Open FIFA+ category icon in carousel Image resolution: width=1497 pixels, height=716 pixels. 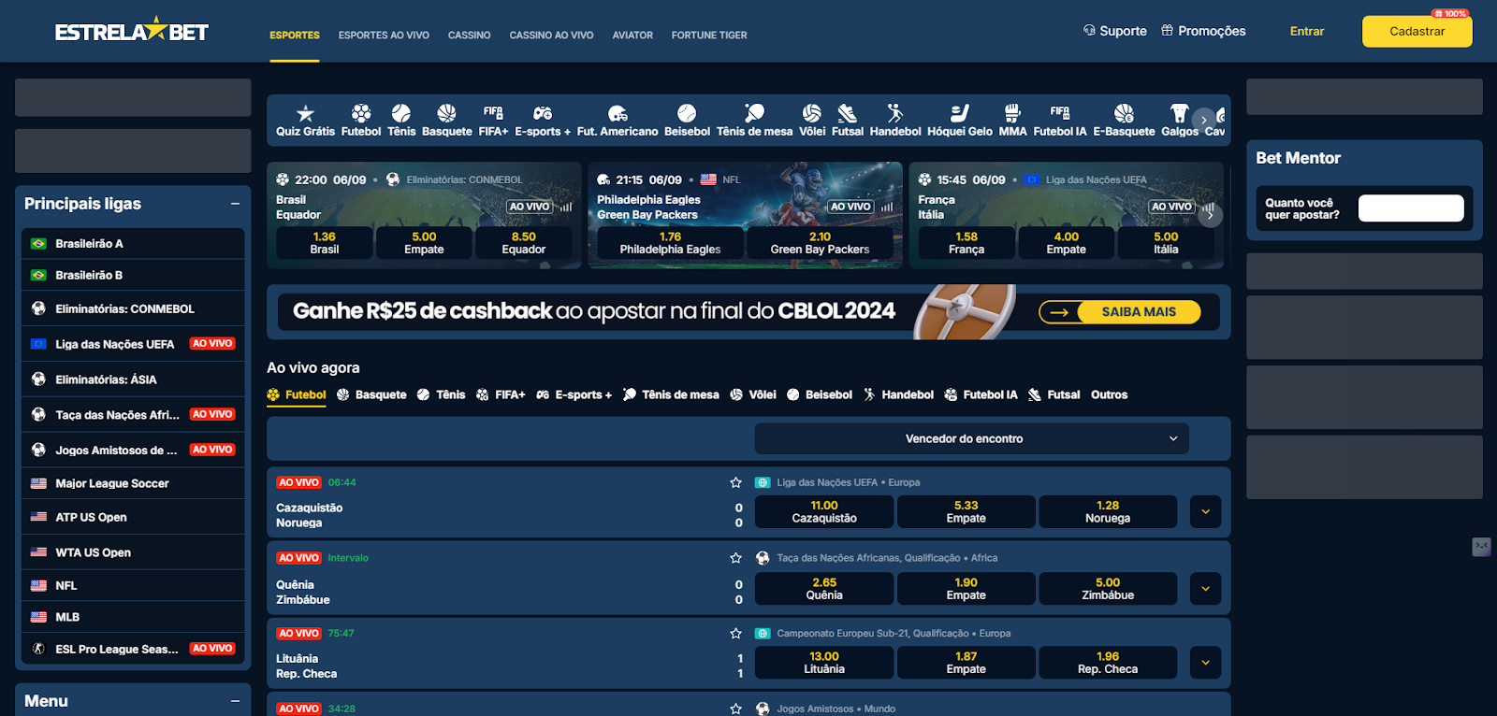pyautogui.click(x=493, y=113)
